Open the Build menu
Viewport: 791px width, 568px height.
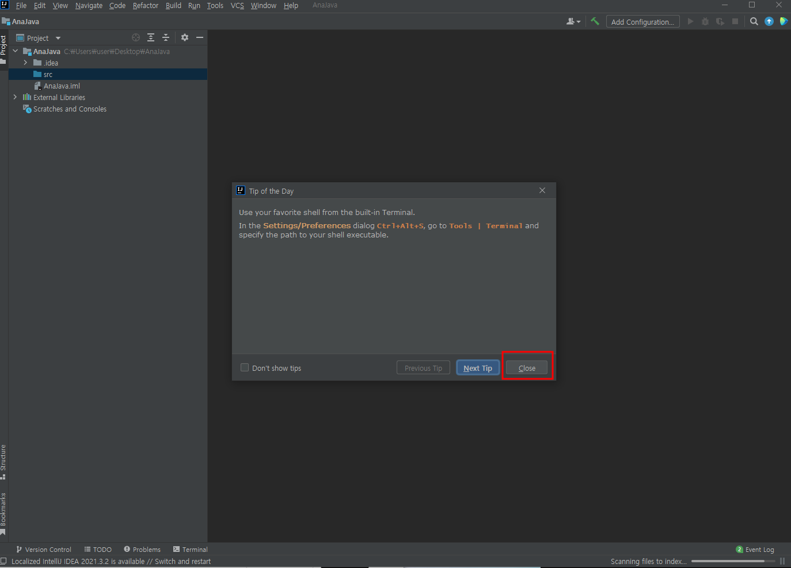pyautogui.click(x=173, y=6)
